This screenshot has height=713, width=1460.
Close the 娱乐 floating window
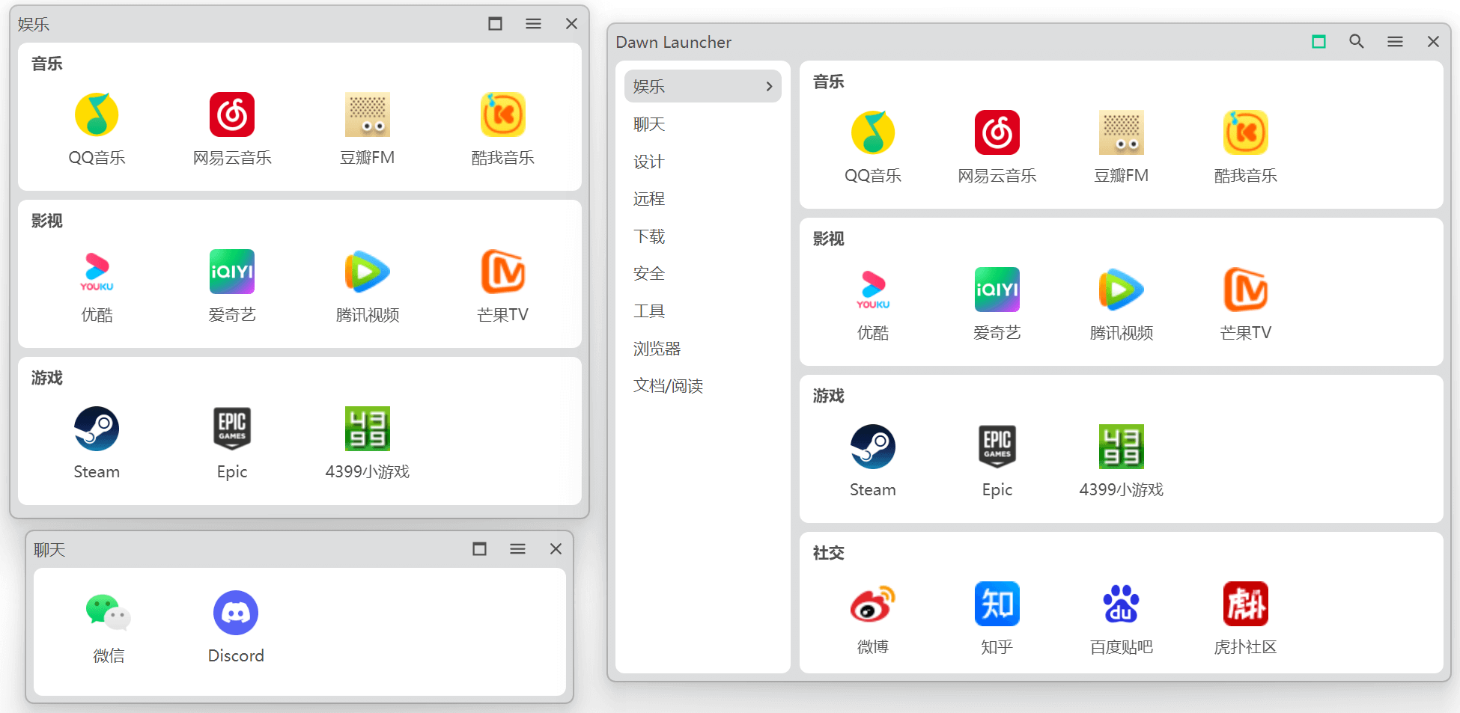[571, 23]
